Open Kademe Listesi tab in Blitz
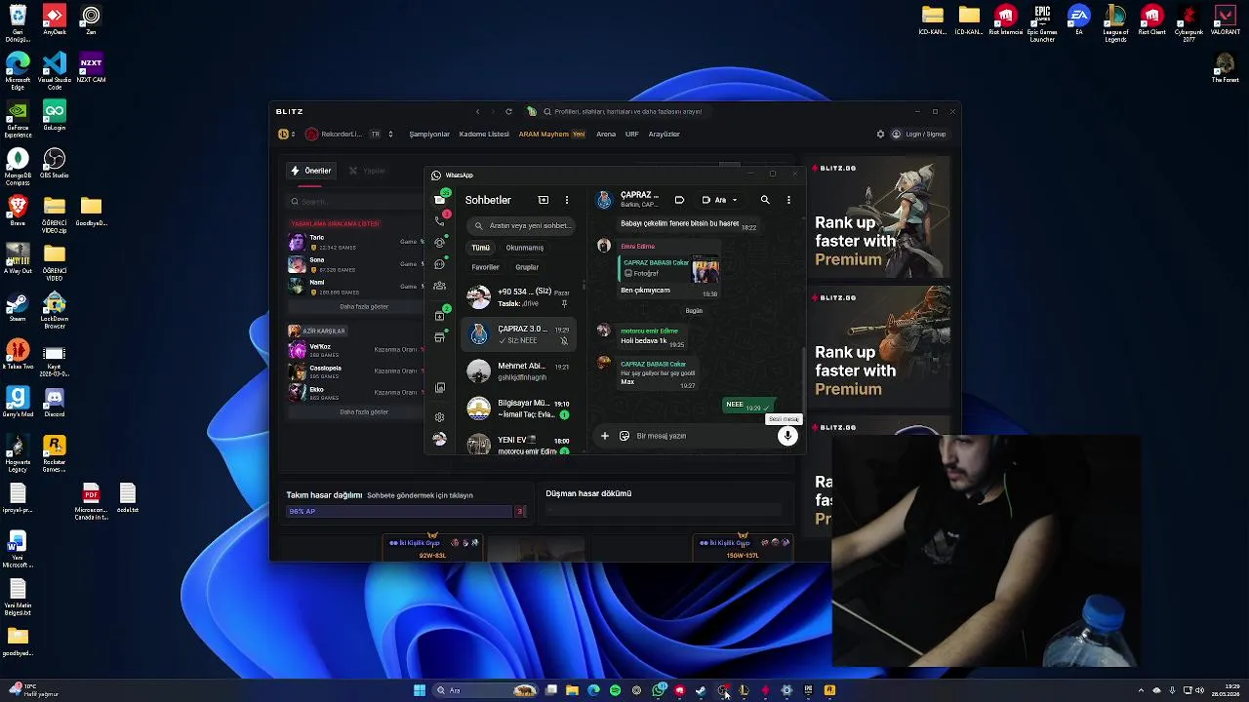The image size is (1249, 702). [484, 135]
